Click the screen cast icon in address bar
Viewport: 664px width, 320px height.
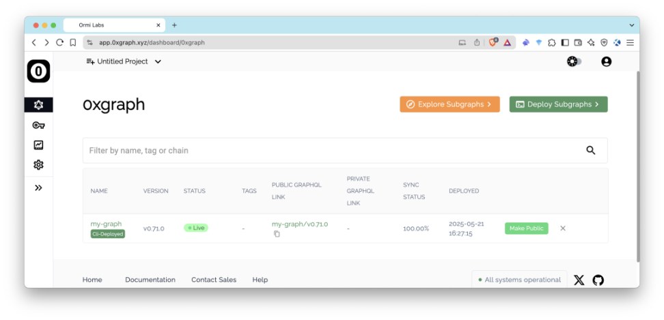point(462,42)
